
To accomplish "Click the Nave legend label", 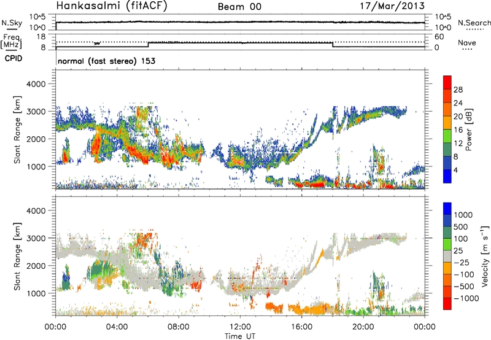I will tap(467, 42).
